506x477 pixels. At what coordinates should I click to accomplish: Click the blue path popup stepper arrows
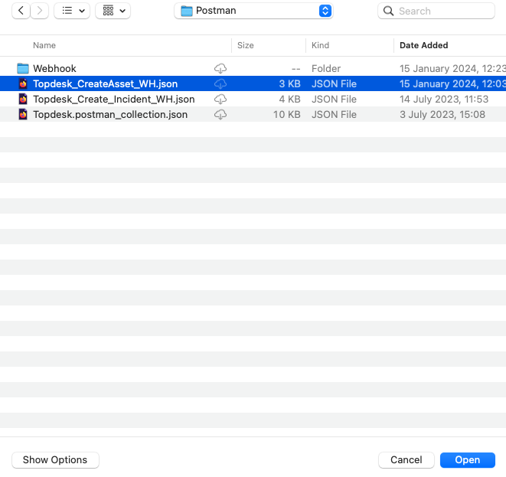(325, 11)
